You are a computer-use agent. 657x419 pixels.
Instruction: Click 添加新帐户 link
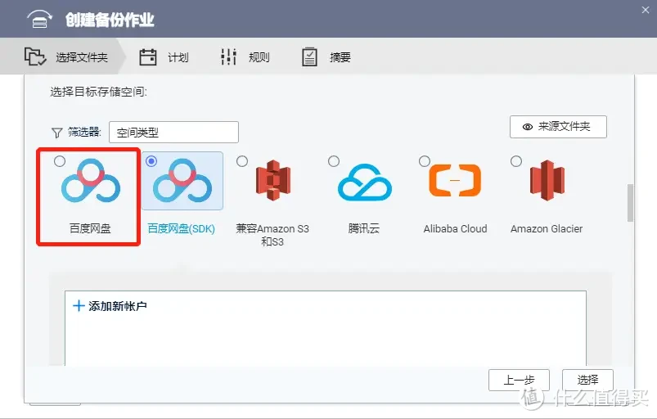coord(110,306)
